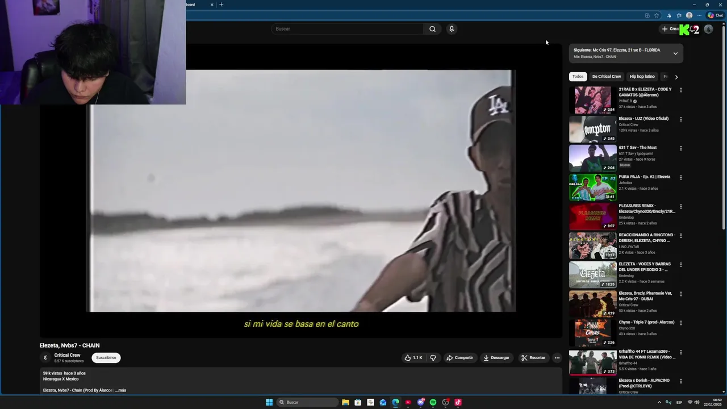
Task: Dislike the video
Action: (x=433, y=357)
